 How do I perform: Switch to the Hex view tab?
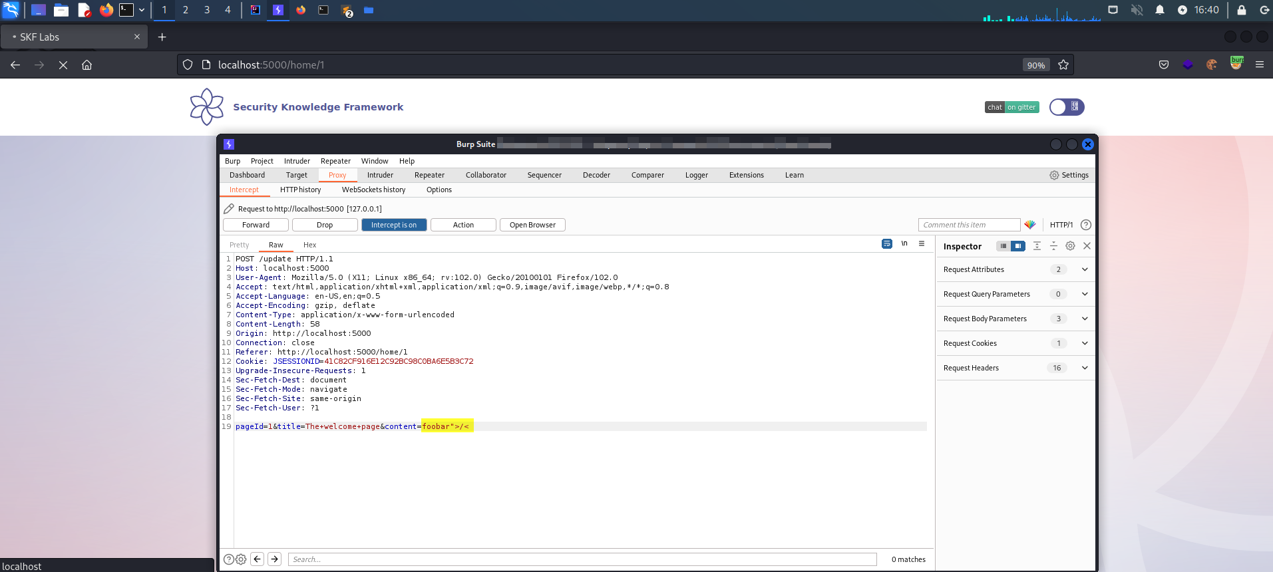[309, 245]
